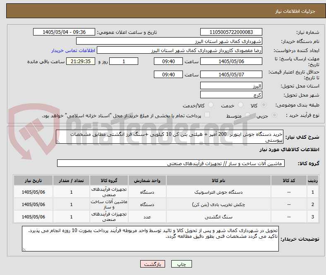Click the quantity cell of row 2
Screen dimensions: 326x275
(71, 204)
